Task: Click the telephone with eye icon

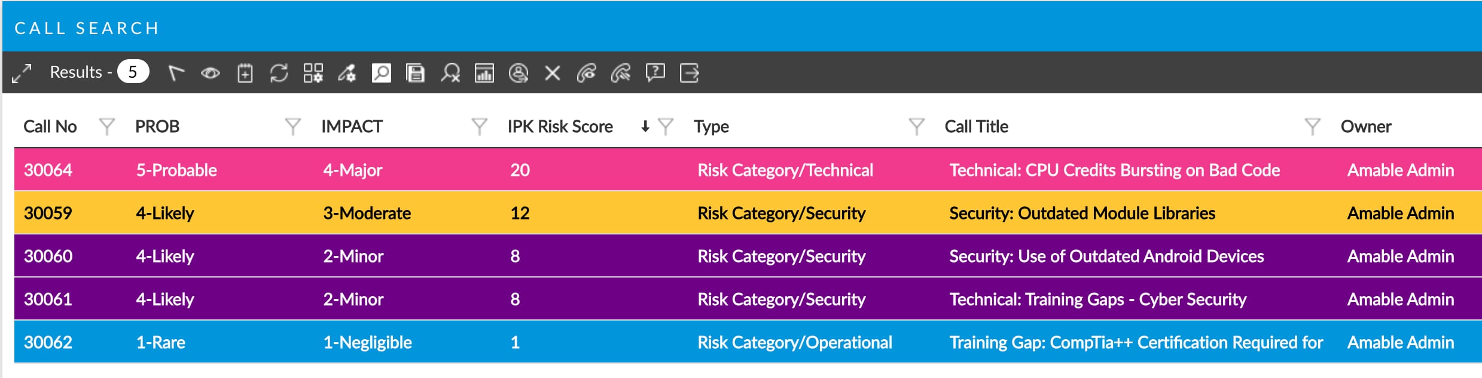Action: coord(587,73)
